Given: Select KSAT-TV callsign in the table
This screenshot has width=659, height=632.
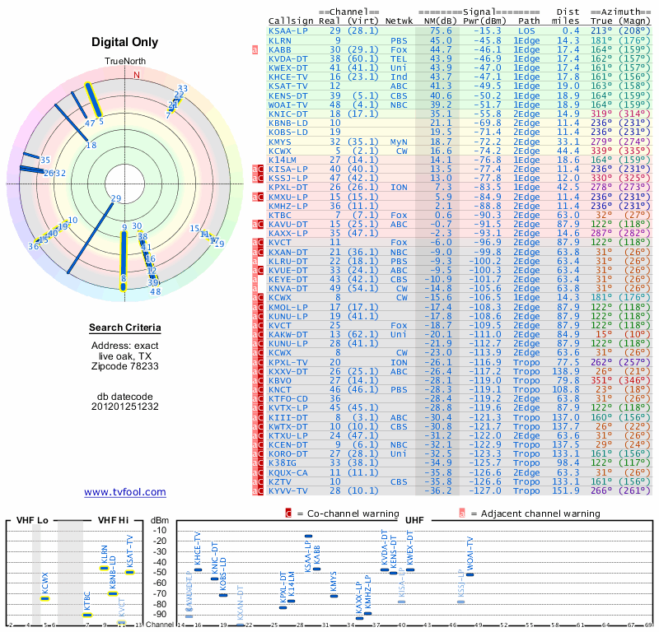Looking at the screenshot, I should [287, 86].
